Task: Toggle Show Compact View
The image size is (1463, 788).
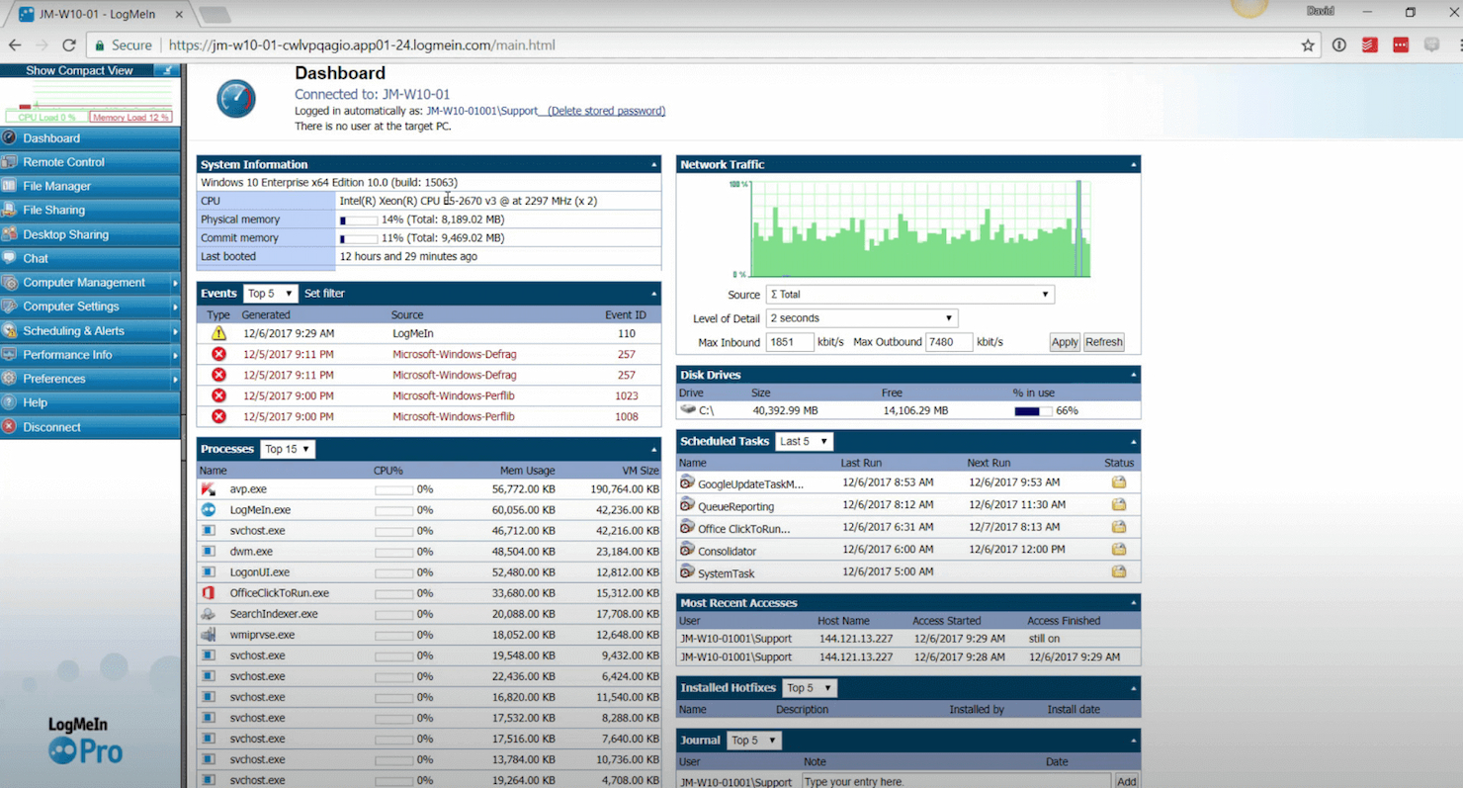Action: tap(79, 70)
